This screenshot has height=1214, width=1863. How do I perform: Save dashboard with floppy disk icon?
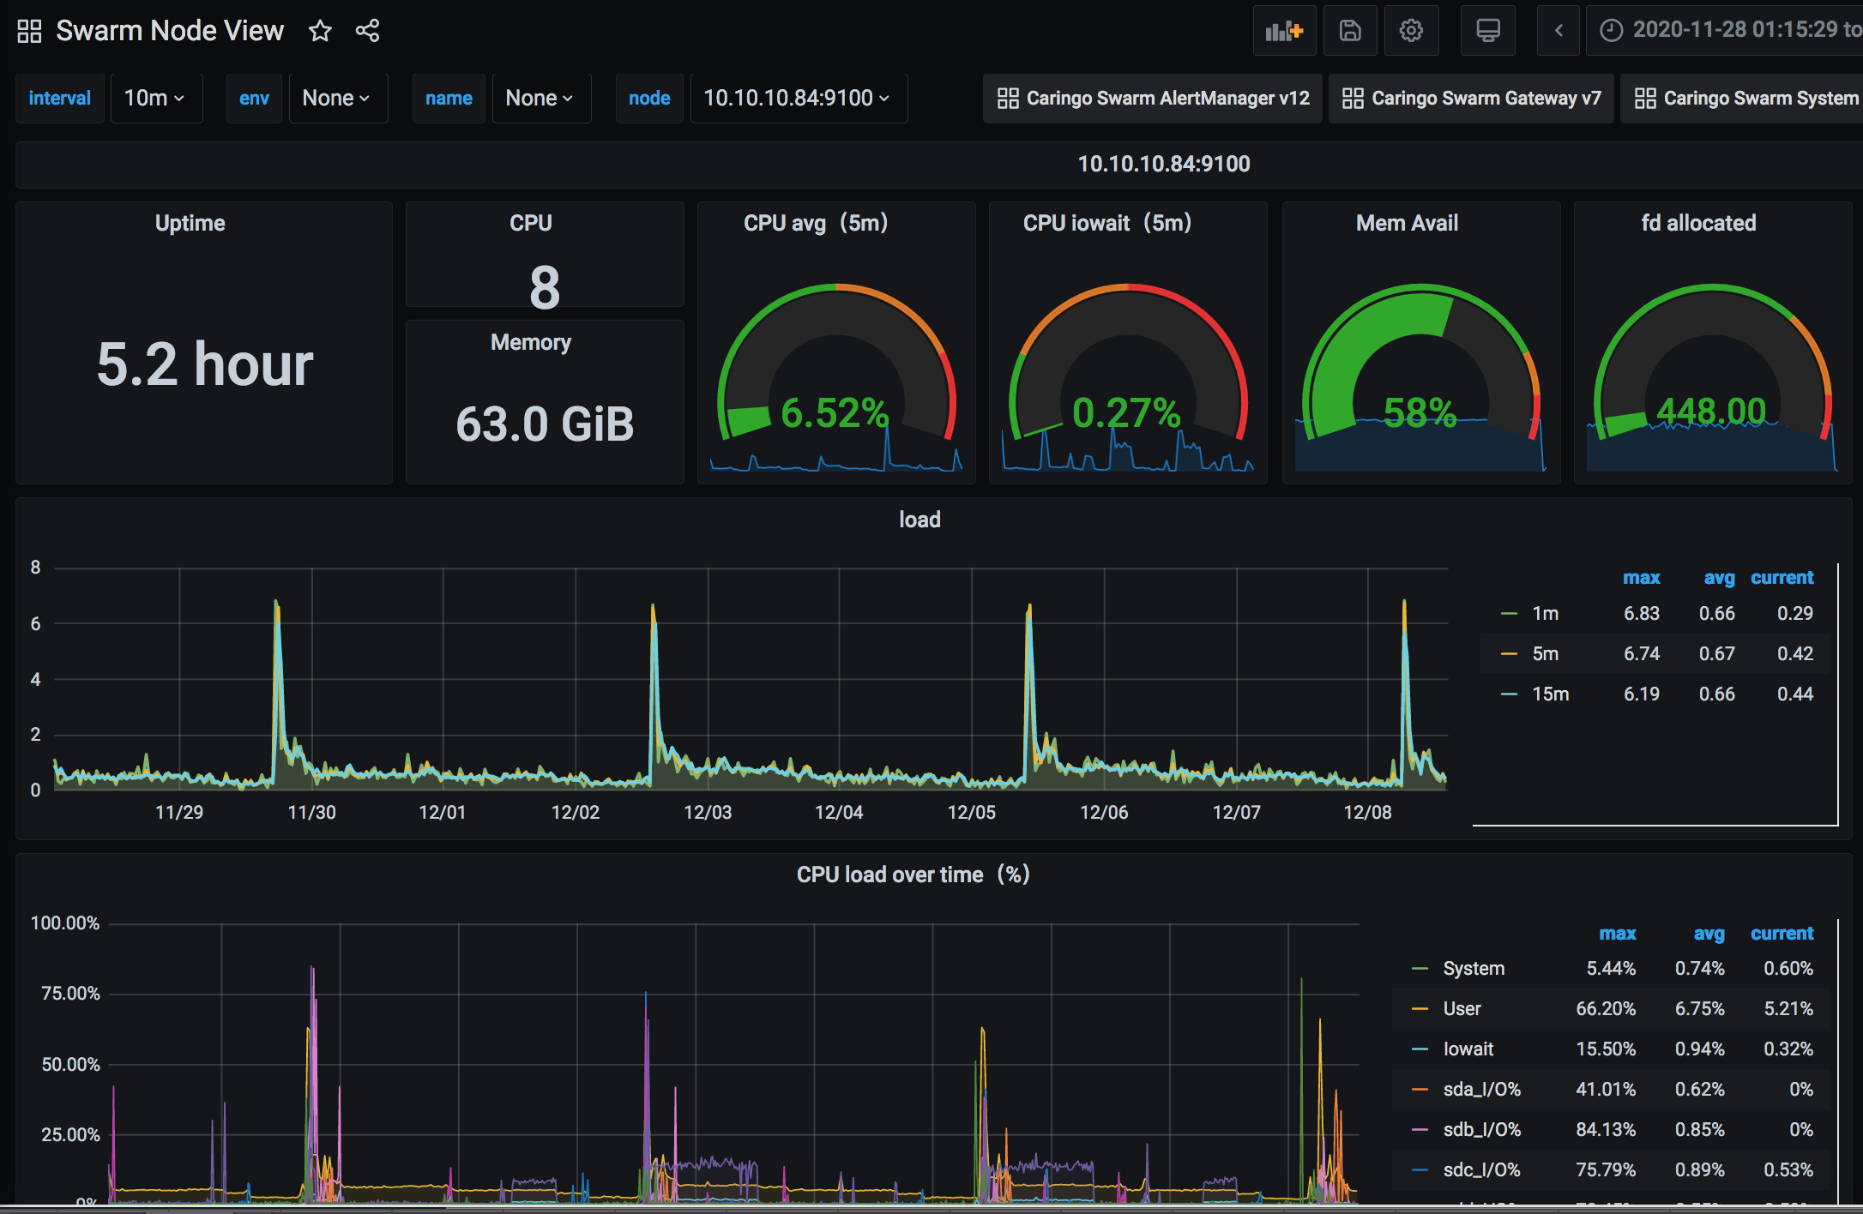(1349, 31)
